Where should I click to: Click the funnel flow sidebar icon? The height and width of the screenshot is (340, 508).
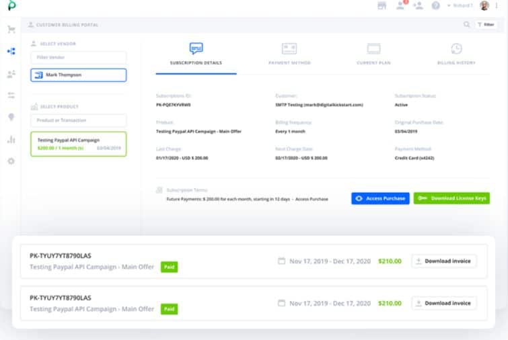(11, 51)
